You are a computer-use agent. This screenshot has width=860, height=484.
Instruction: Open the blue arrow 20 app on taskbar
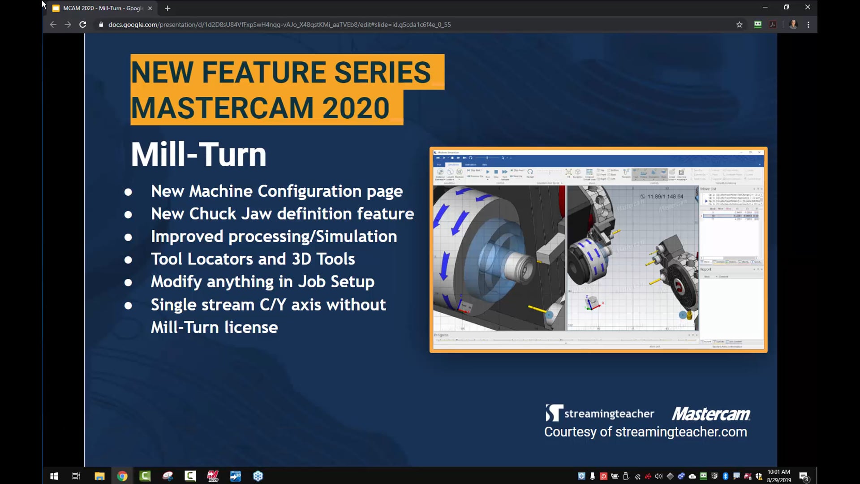[x=235, y=476]
